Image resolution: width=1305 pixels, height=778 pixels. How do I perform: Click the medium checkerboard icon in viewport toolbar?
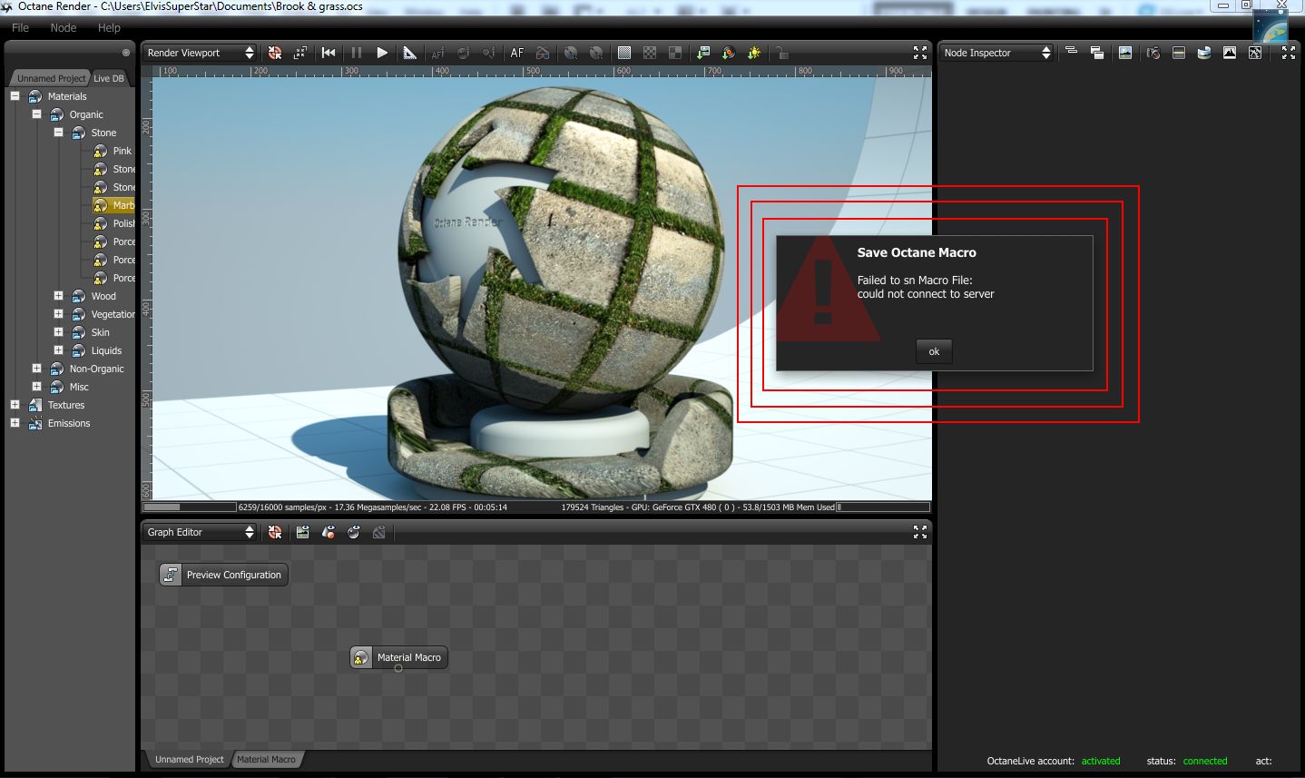pos(650,53)
